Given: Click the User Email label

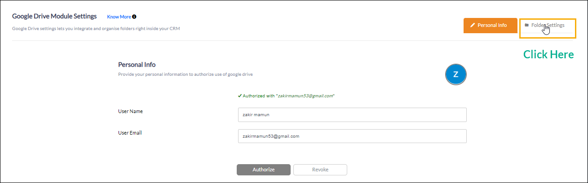Looking at the screenshot, I should [130, 133].
